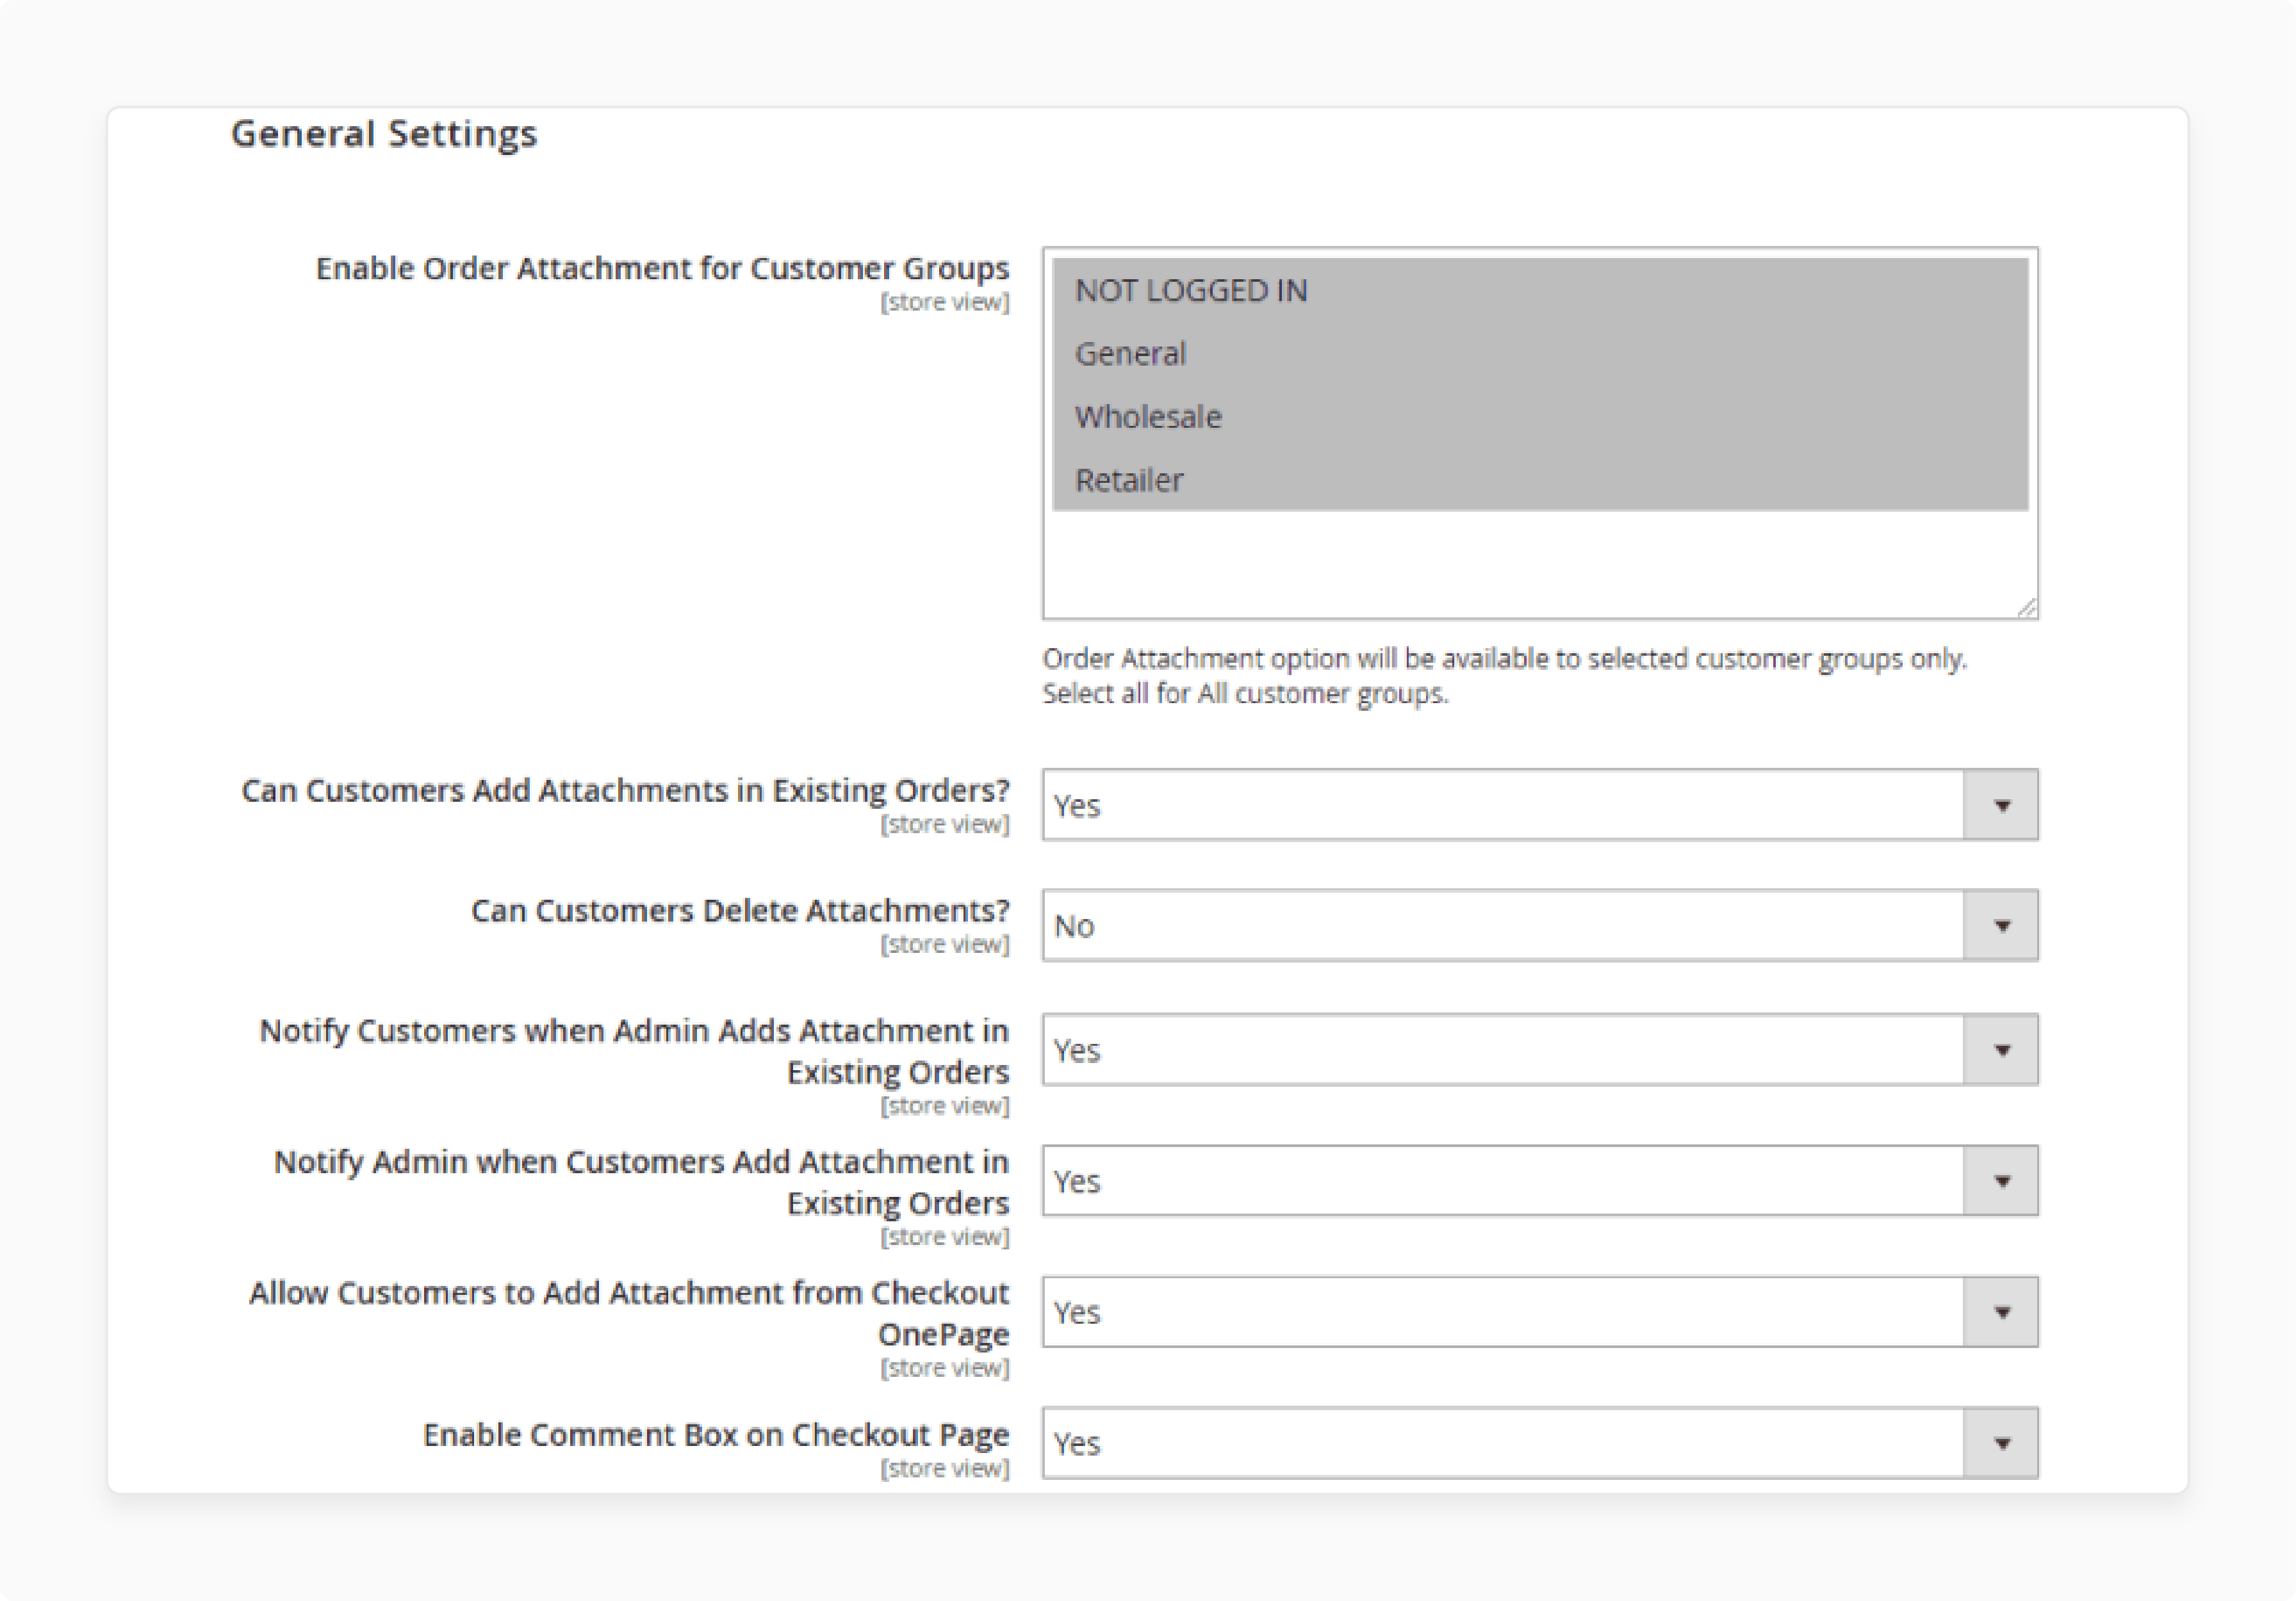Click Notify Customers when Admin Adds Attachment label
This screenshot has width=2296, height=1601.
pos(634,1052)
